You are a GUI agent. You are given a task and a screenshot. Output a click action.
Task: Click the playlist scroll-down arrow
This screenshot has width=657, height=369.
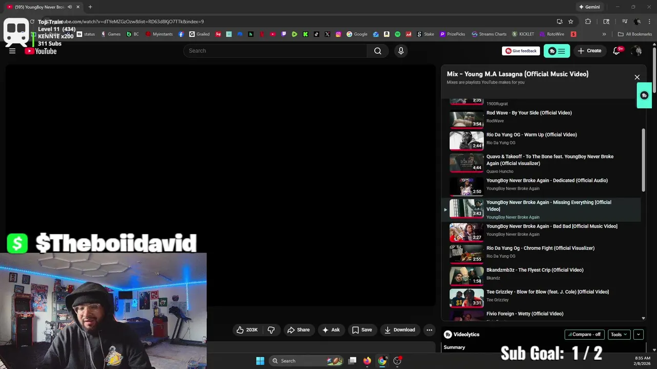coord(644,318)
